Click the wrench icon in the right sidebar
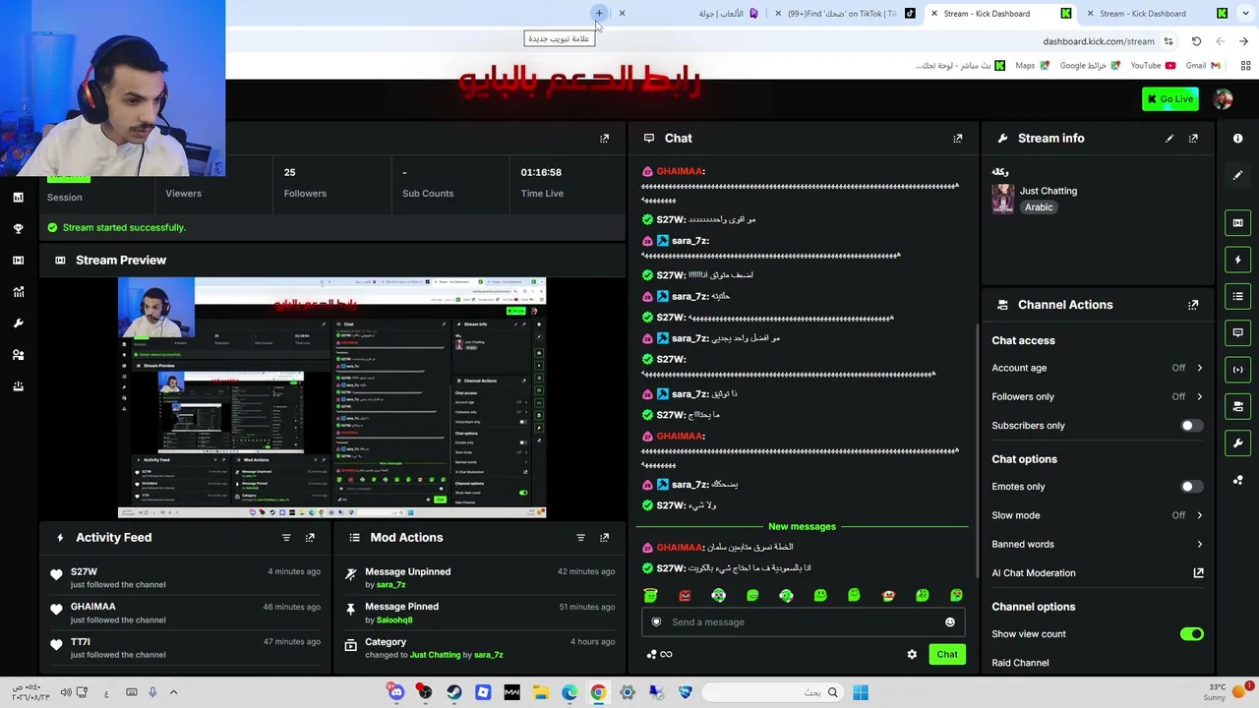The image size is (1259, 708). point(1237,442)
